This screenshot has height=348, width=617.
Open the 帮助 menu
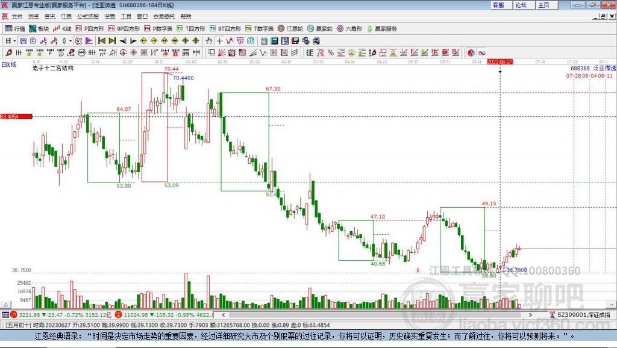point(186,16)
